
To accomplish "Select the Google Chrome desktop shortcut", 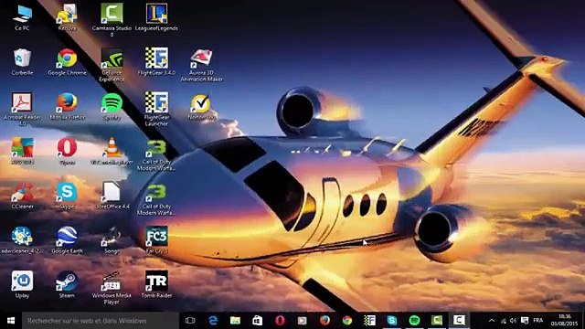I will [x=67, y=62].
